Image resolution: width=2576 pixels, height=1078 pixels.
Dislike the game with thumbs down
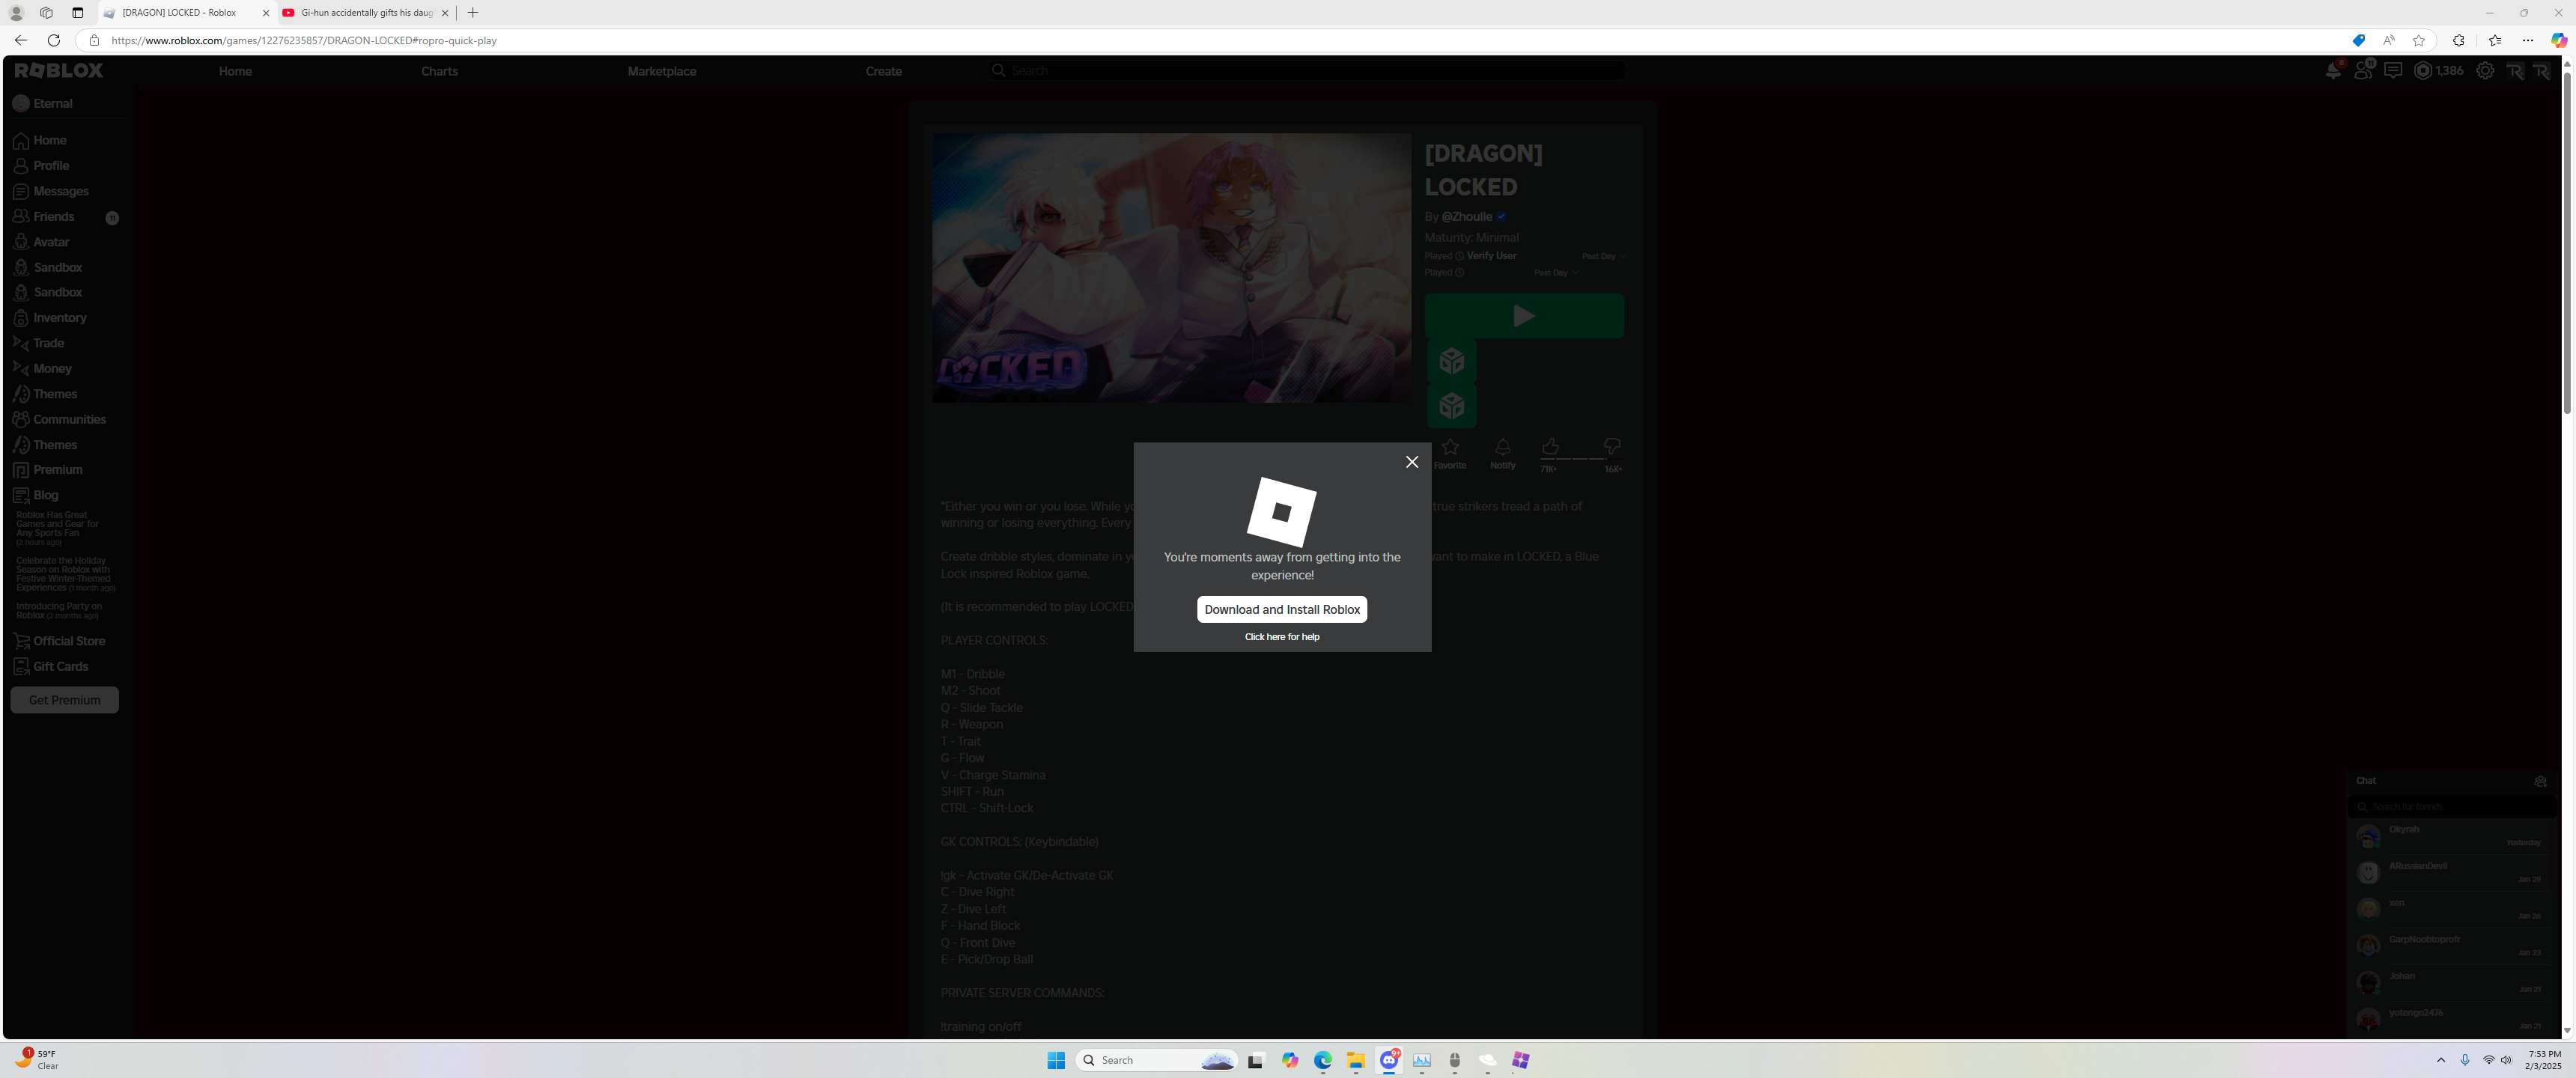1612,446
